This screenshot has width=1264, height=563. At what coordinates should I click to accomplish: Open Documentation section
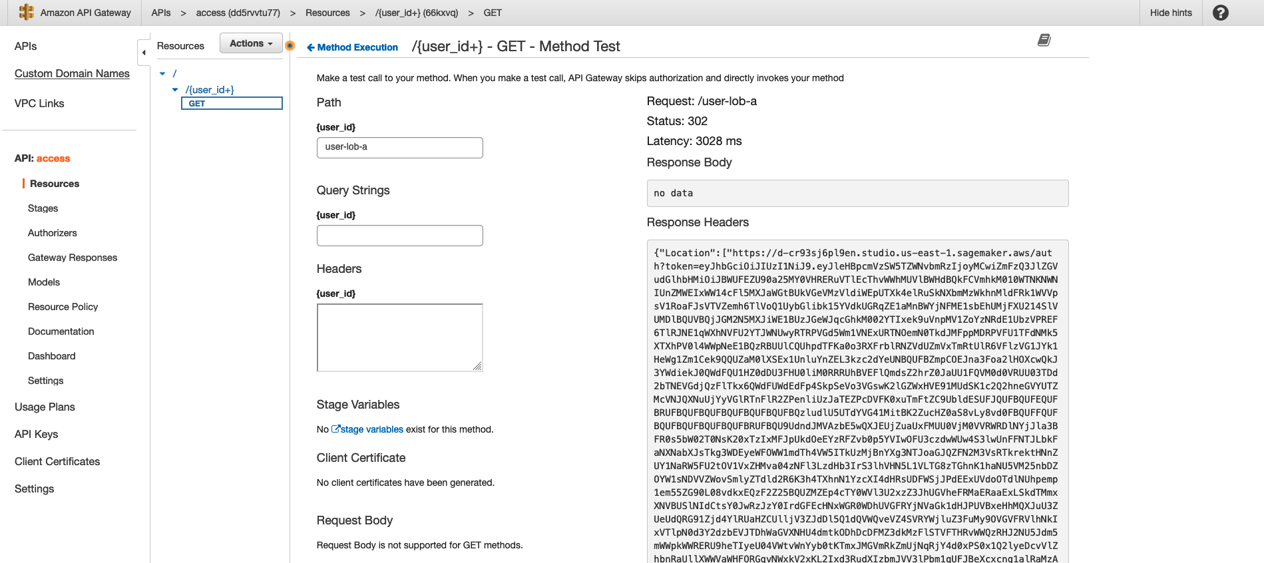[x=61, y=331]
